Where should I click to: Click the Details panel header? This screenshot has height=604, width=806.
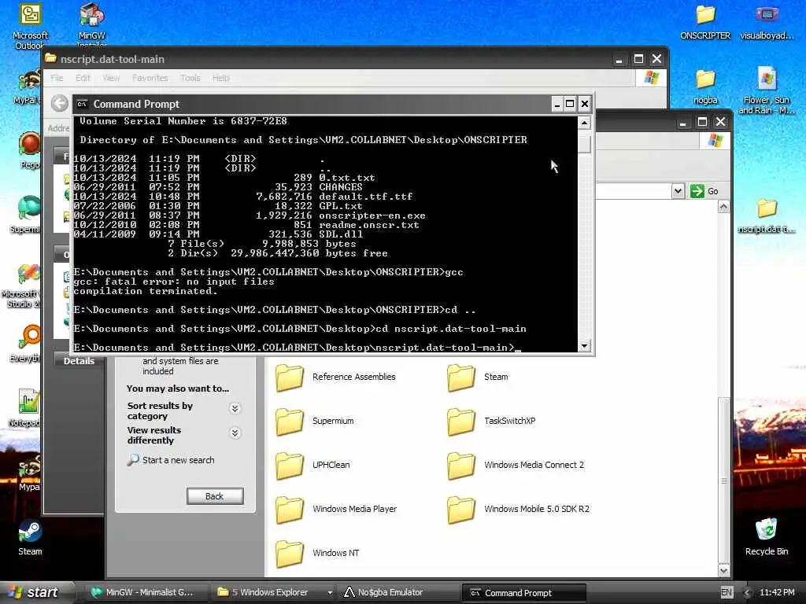click(79, 360)
